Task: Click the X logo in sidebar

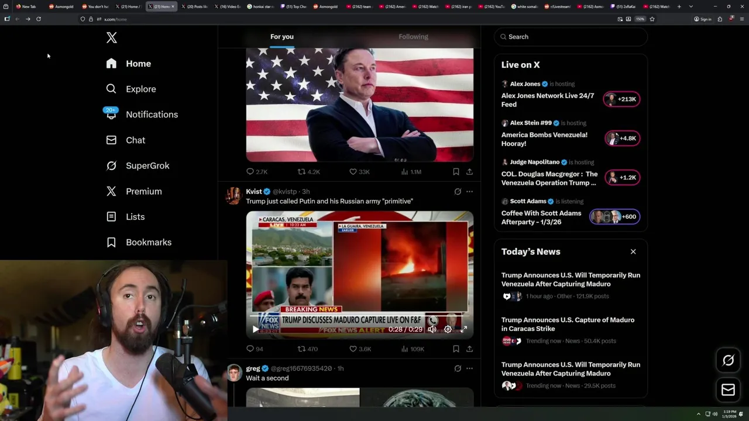Action: click(x=111, y=38)
